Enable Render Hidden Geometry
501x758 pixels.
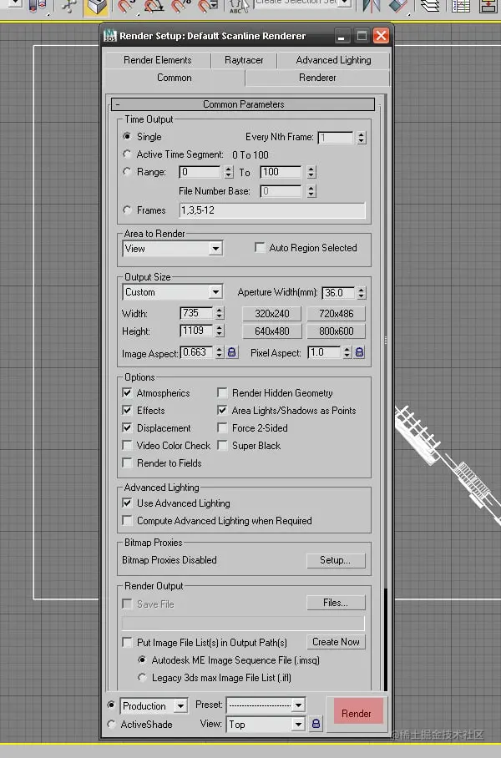coord(222,392)
